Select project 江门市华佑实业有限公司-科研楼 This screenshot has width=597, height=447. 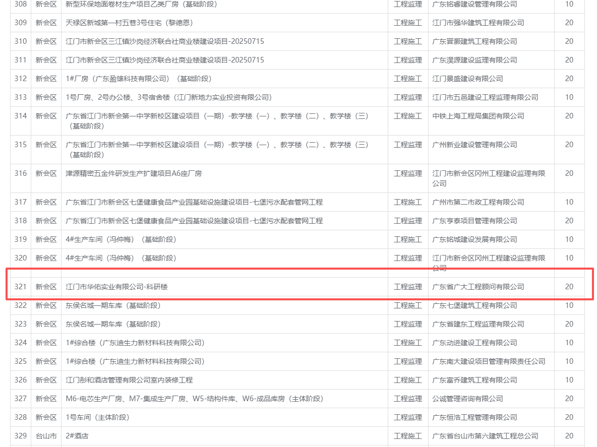click(116, 287)
